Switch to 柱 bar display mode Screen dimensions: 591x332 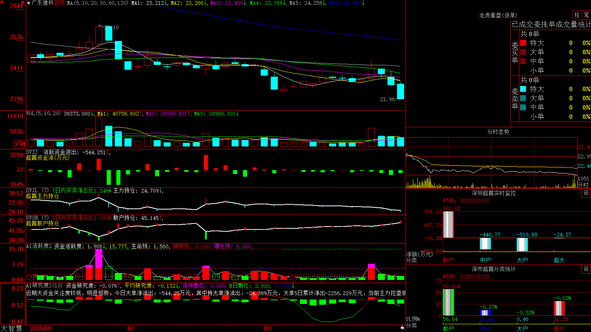click(x=577, y=15)
